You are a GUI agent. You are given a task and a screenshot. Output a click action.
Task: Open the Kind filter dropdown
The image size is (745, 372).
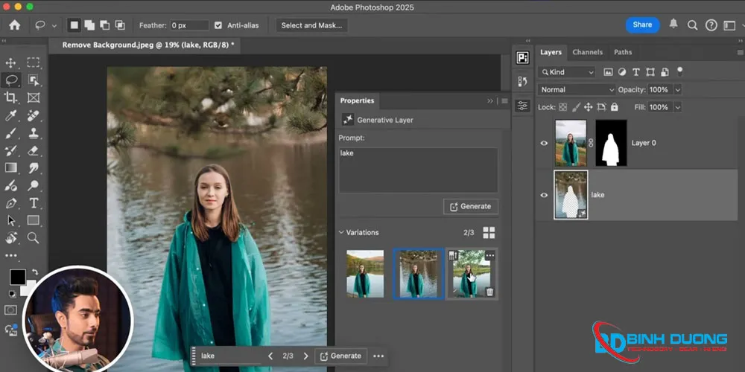[567, 72]
